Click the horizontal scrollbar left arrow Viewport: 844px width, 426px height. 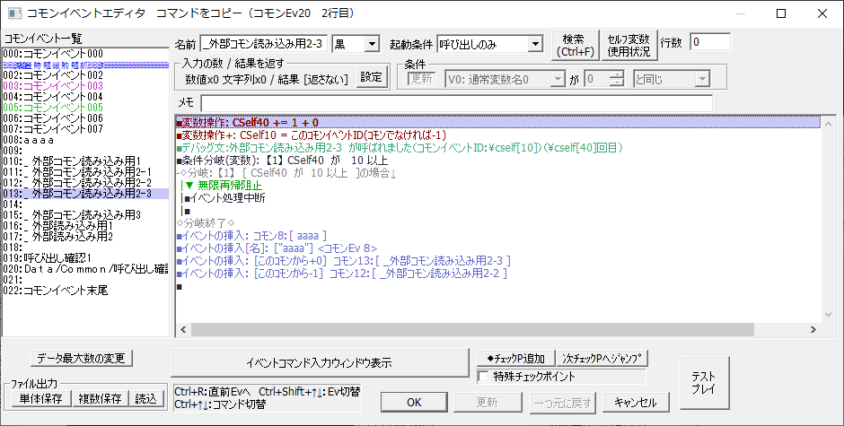[183, 329]
